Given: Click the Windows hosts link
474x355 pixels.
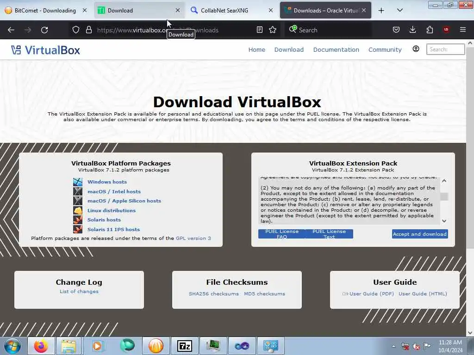Looking at the screenshot, I should pos(107,182).
